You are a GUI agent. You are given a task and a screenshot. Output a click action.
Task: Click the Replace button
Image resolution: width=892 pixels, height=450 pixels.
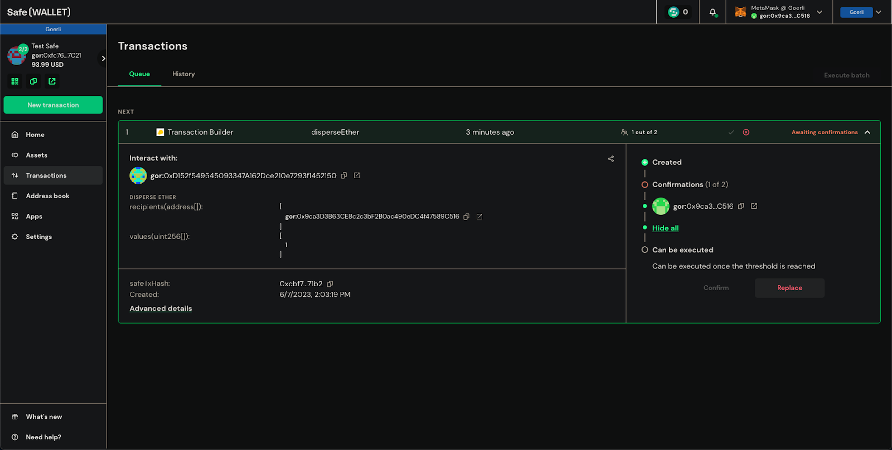coord(789,288)
